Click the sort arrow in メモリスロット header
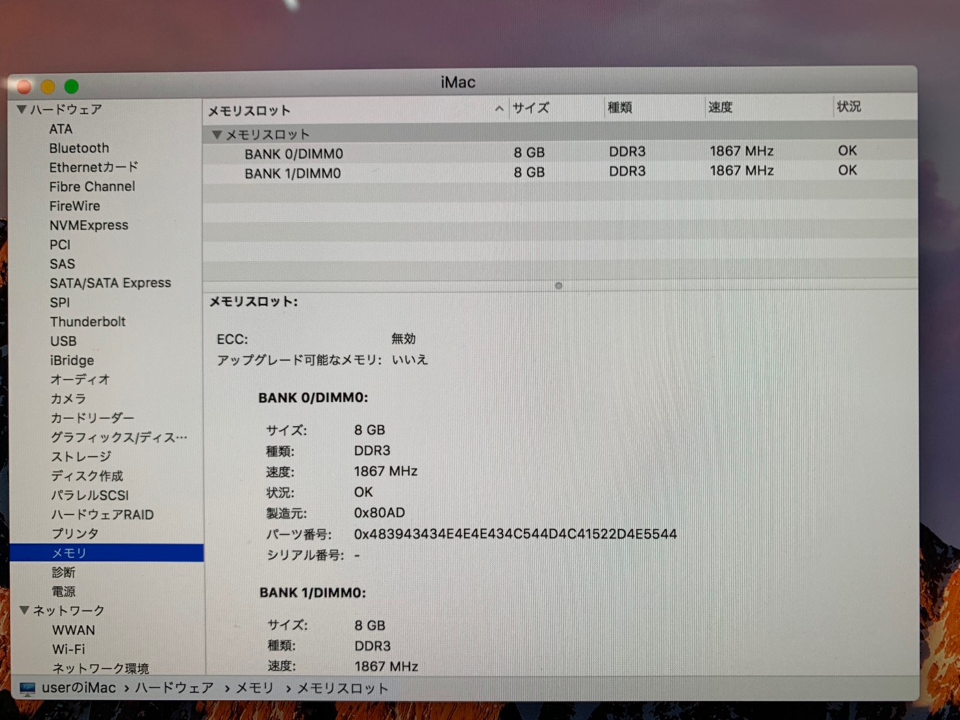Image resolution: width=960 pixels, height=720 pixels. coord(499,109)
